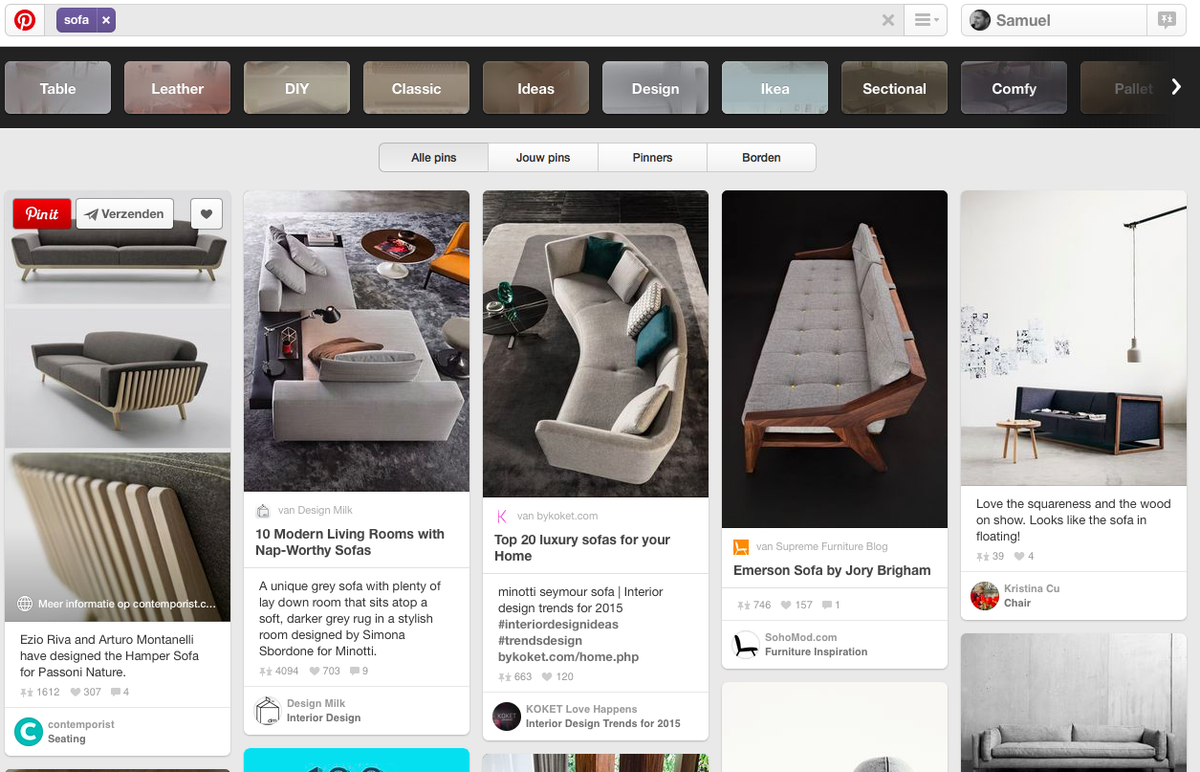
Task: Filter results by Sectional
Action: coord(894,88)
